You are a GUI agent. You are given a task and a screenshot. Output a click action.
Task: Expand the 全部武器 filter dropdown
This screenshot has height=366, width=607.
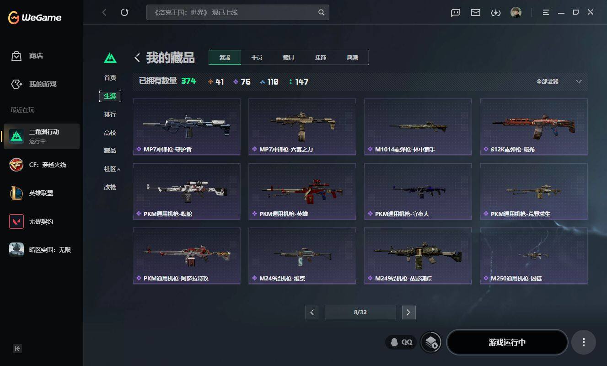pos(559,81)
